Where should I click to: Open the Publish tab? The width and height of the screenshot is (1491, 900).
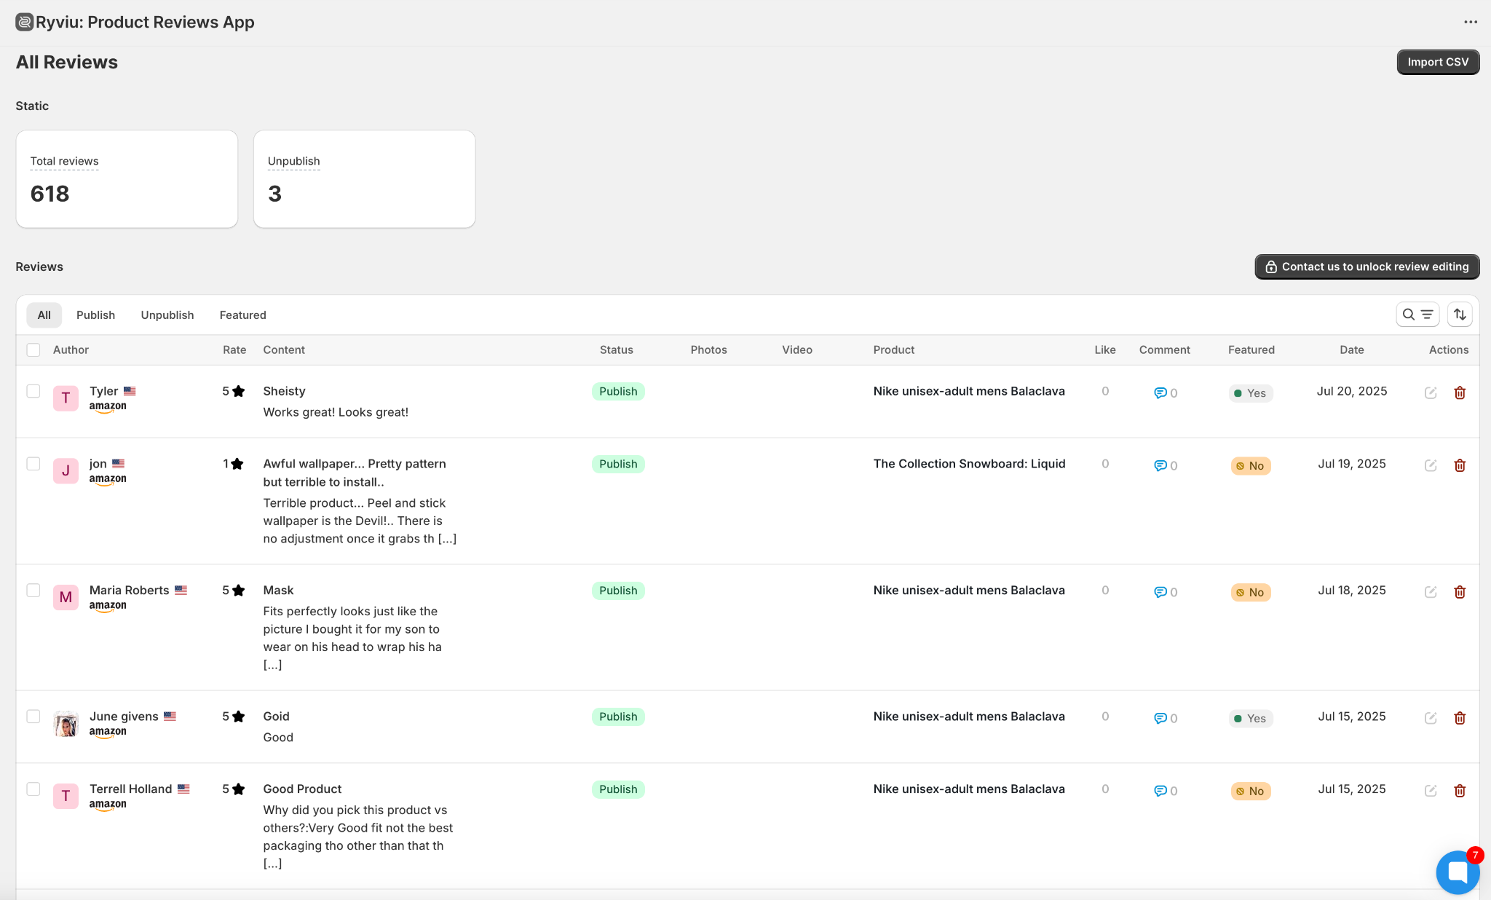pyautogui.click(x=95, y=315)
